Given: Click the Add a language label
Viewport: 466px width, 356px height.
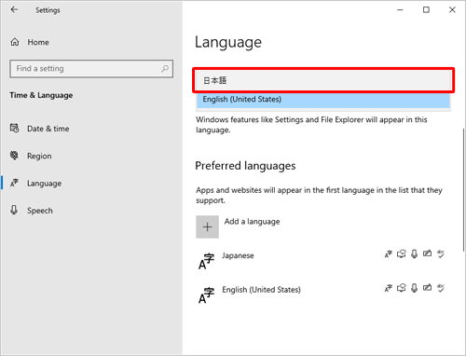Looking at the screenshot, I should (x=252, y=222).
